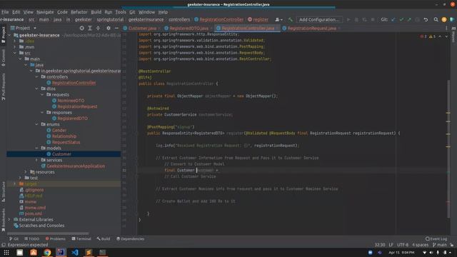
Task: Expand External Libraries node
Action: pyautogui.click(x=9, y=219)
